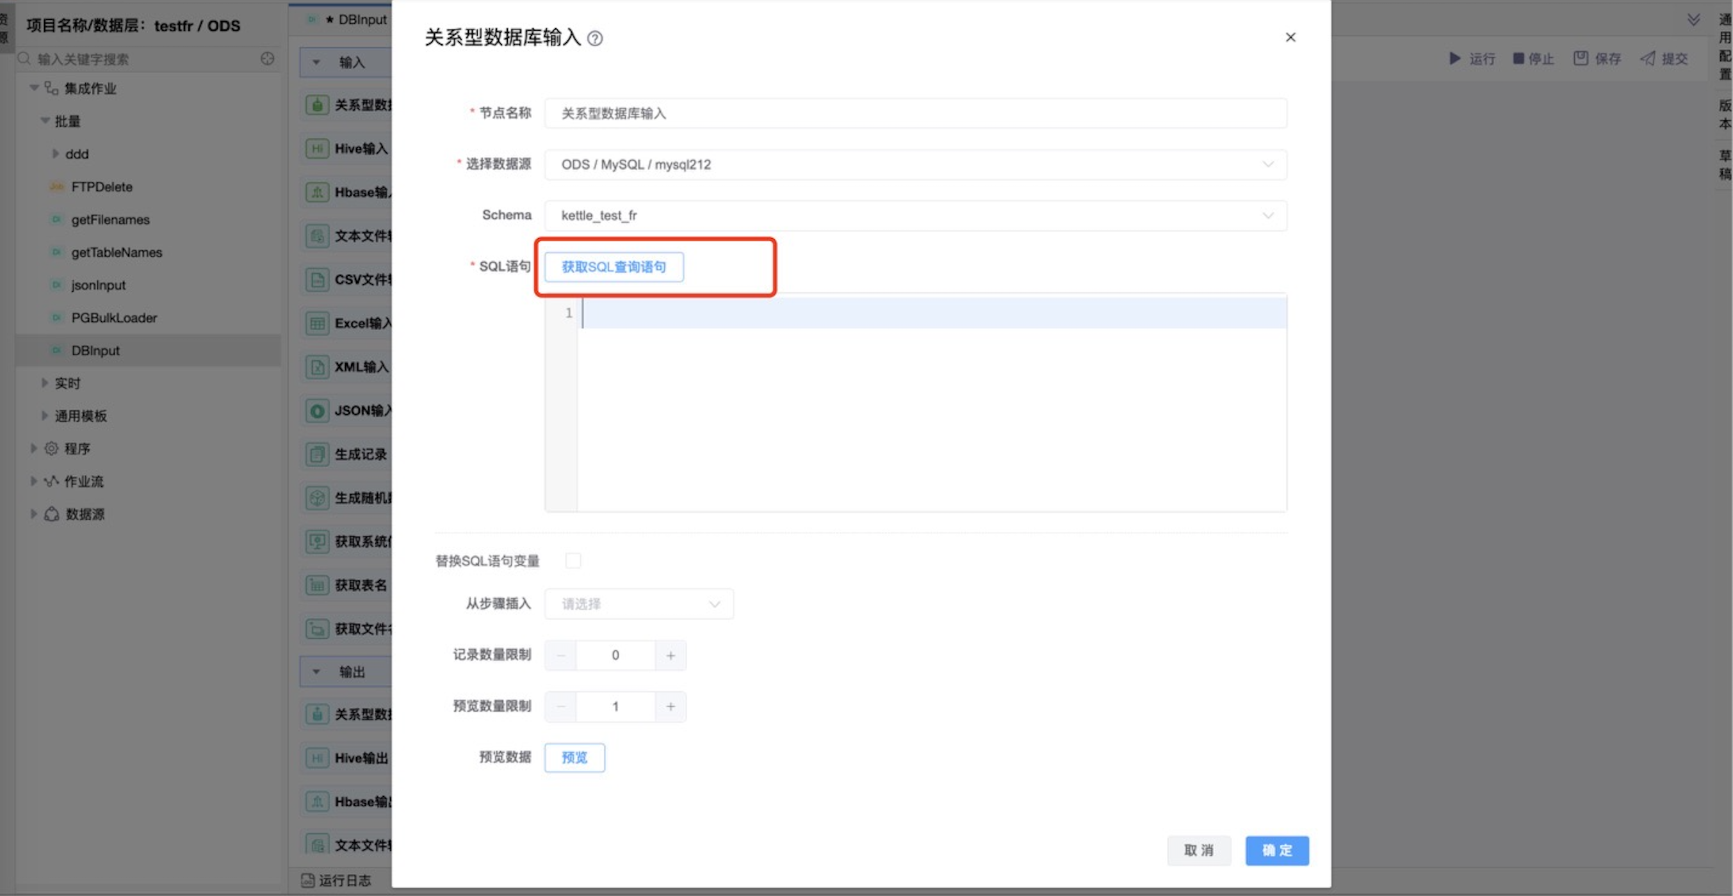The width and height of the screenshot is (1733, 896).
Task: Click the 停止 stop icon
Action: pyautogui.click(x=1518, y=58)
